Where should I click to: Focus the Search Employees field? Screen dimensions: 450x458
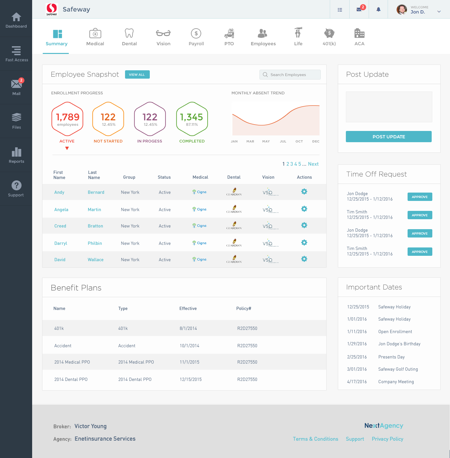pos(290,74)
